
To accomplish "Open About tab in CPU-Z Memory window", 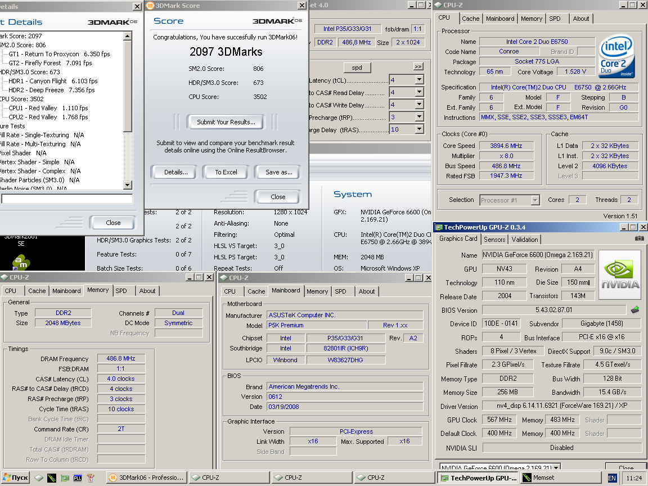I will pos(147,291).
